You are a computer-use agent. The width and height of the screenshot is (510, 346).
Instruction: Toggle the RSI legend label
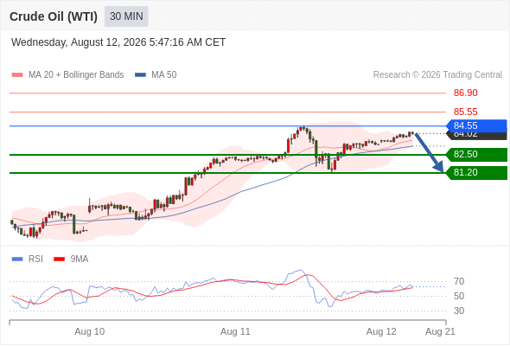coord(35,259)
